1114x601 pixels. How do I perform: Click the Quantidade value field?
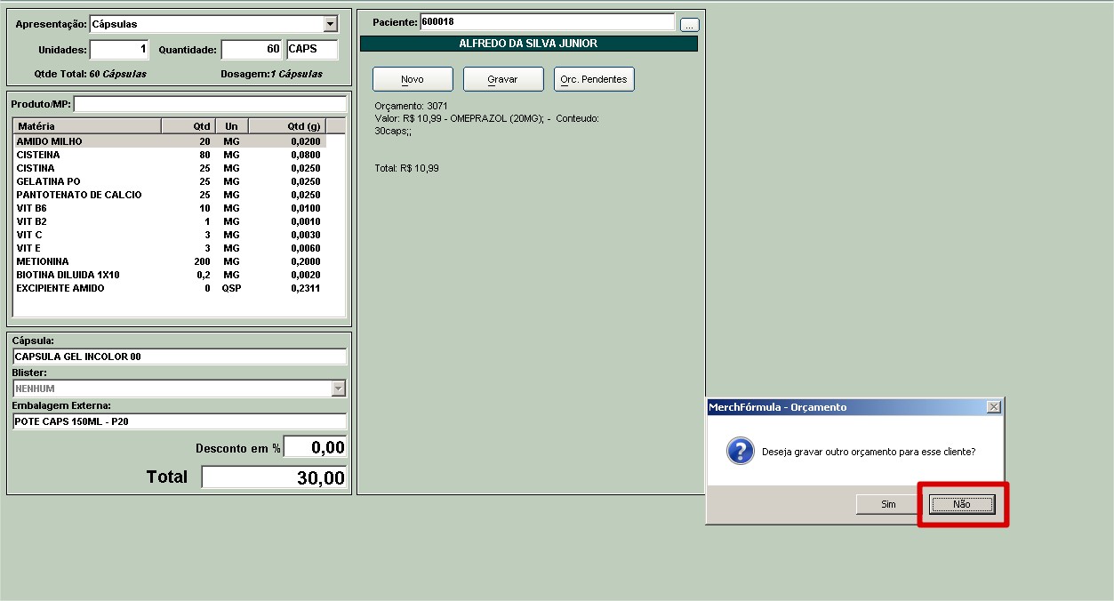(251, 50)
